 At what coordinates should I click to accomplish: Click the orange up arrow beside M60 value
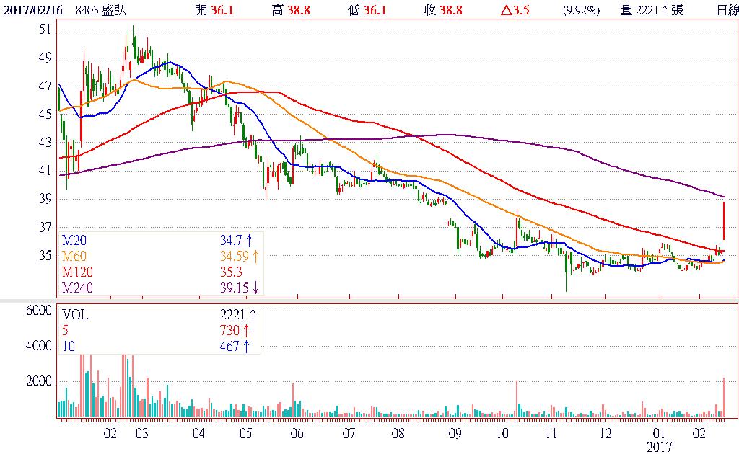(x=255, y=256)
